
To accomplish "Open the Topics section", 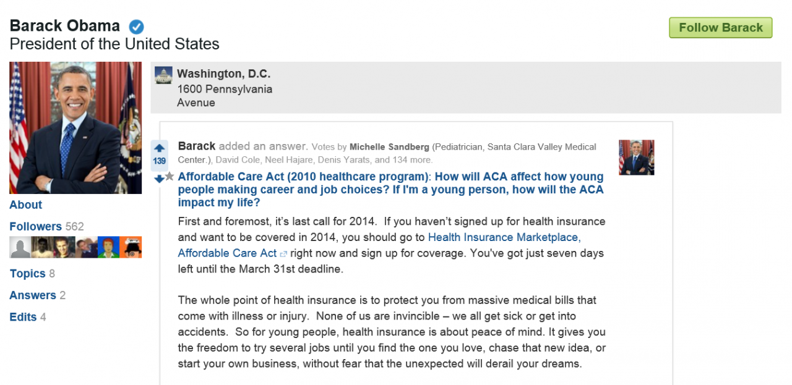I will (x=28, y=274).
